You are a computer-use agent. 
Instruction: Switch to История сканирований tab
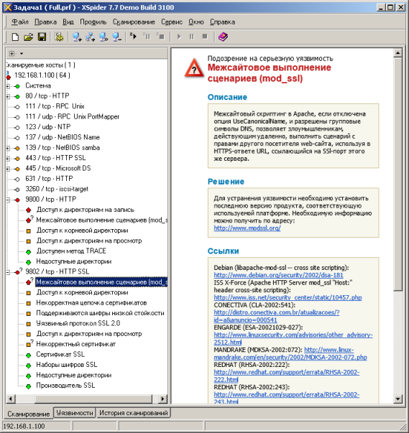click(x=134, y=413)
